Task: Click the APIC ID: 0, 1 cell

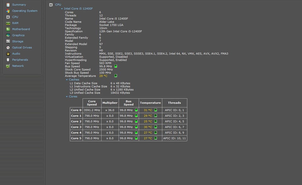Action: click(x=175, y=110)
